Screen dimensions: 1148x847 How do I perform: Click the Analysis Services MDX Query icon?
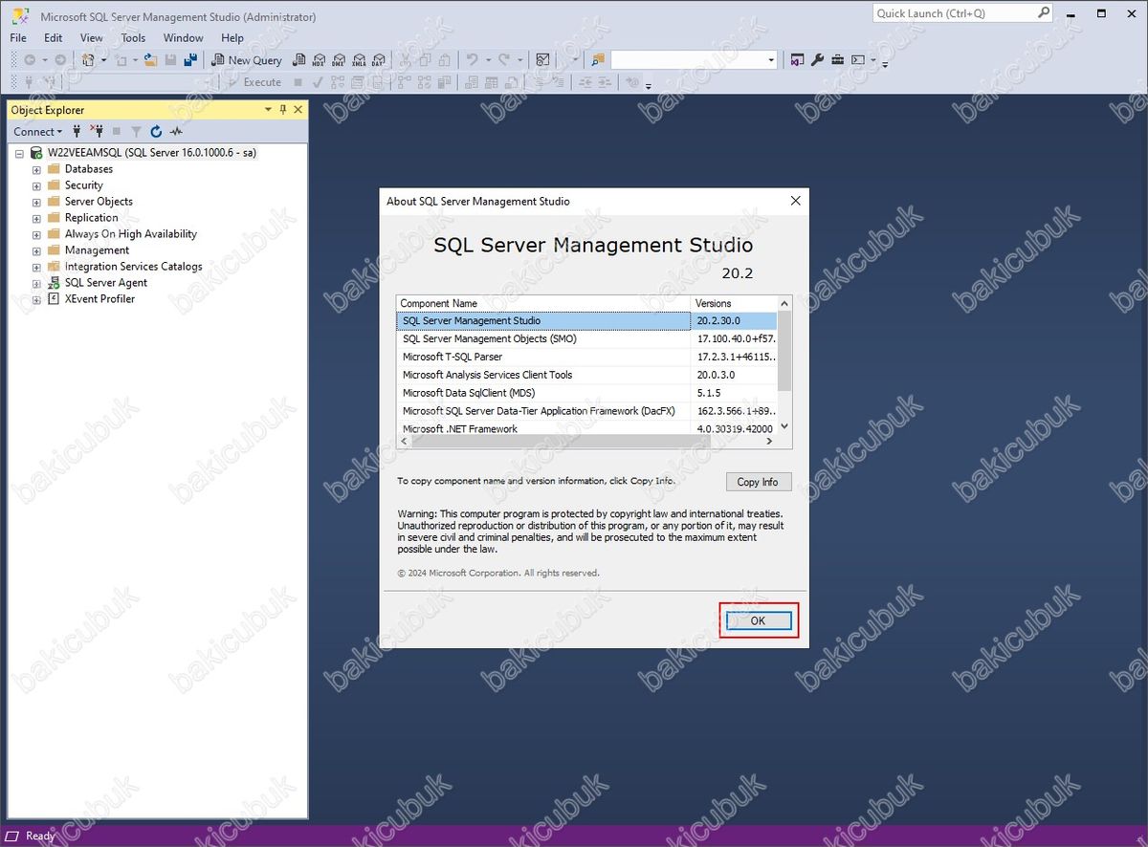pos(319,60)
